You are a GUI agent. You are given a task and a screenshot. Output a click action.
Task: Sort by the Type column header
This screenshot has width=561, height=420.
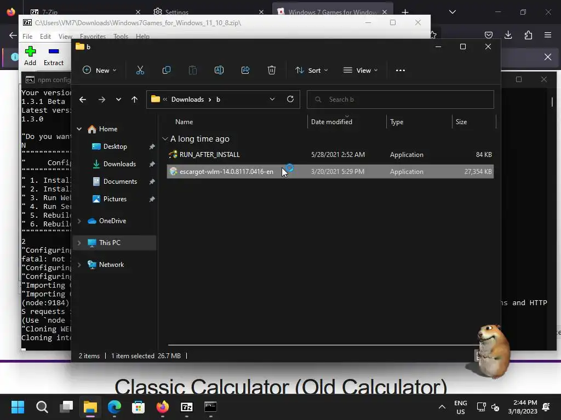[397, 122]
